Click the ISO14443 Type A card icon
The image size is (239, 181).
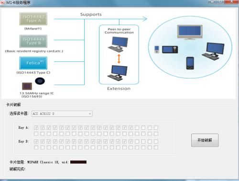pos(33,19)
